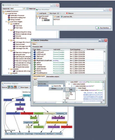Collapse the moby:MOBY XML root node

[66, 82]
